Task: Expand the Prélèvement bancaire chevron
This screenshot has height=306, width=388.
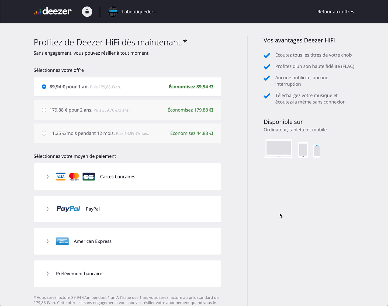Action: 47,273
